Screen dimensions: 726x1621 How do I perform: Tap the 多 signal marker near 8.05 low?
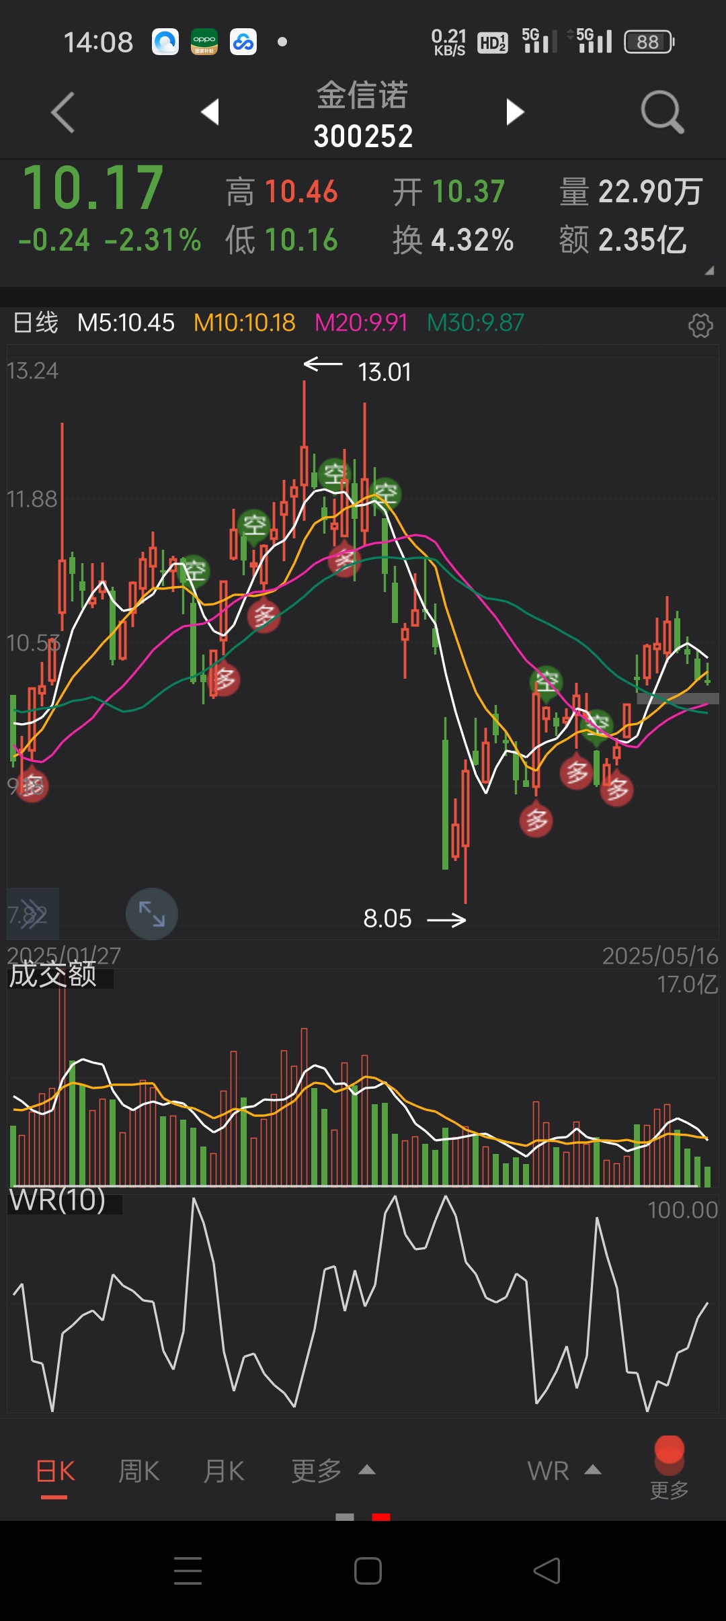[x=536, y=819]
